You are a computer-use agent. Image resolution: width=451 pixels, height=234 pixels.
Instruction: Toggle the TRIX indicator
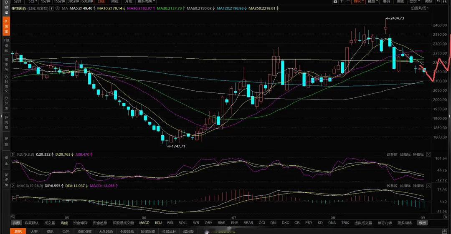point(345,223)
